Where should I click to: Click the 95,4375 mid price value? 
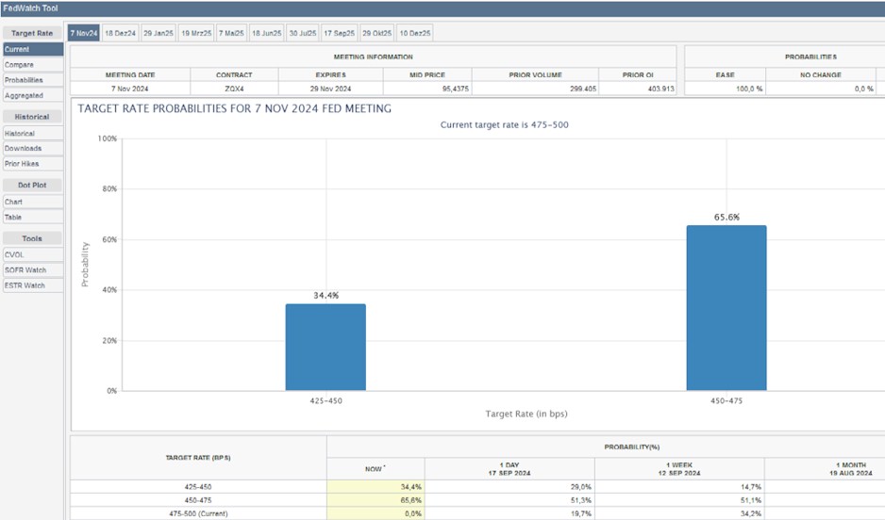tap(455, 89)
